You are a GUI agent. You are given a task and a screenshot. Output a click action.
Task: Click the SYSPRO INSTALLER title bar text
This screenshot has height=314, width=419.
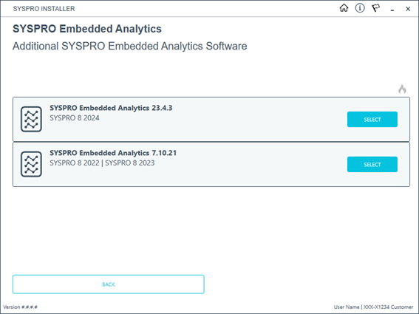[44, 9]
